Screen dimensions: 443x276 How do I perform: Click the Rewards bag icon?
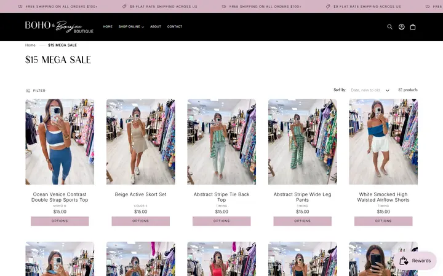click(404, 261)
